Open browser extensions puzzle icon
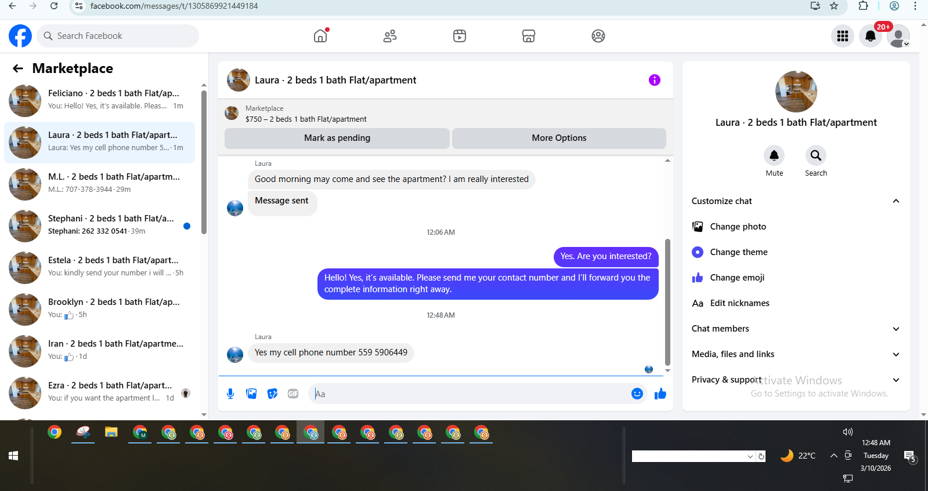928x491 pixels. [x=864, y=6]
